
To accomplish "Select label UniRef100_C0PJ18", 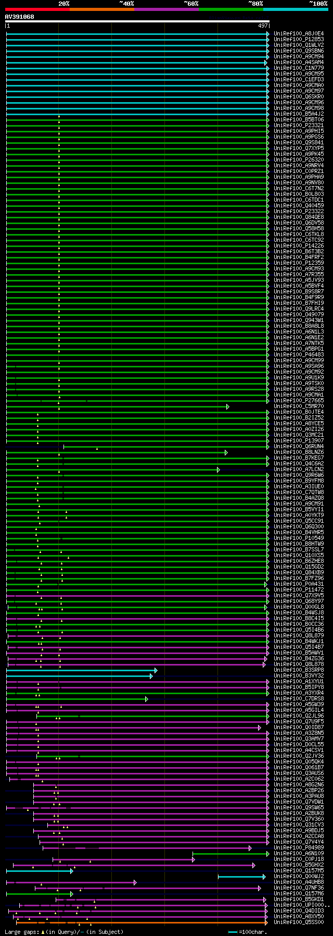I will [299, 859].
